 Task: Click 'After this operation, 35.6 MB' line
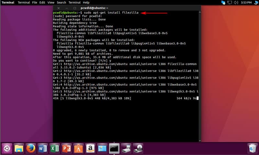115,57
